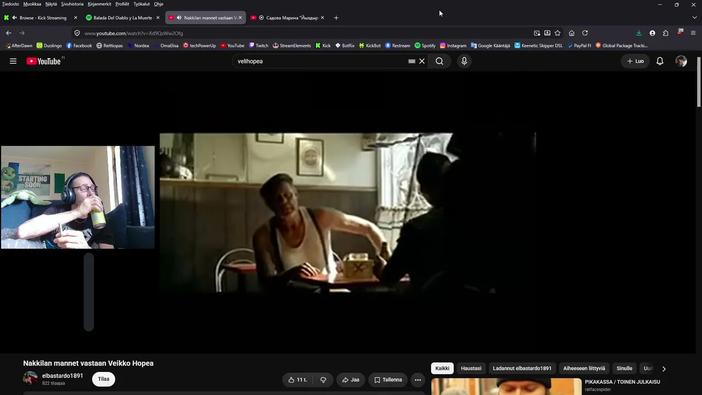Open the elbastardo1891 channel name link
The height and width of the screenshot is (395, 702).
(x=63, y=376)
